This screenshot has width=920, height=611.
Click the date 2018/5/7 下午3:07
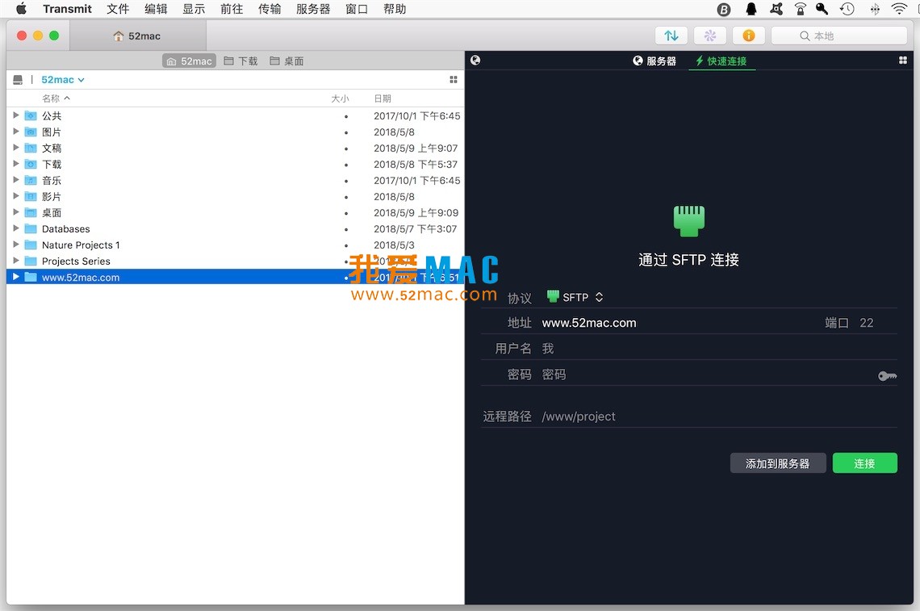pyautogui.click(x=415, y=229)
